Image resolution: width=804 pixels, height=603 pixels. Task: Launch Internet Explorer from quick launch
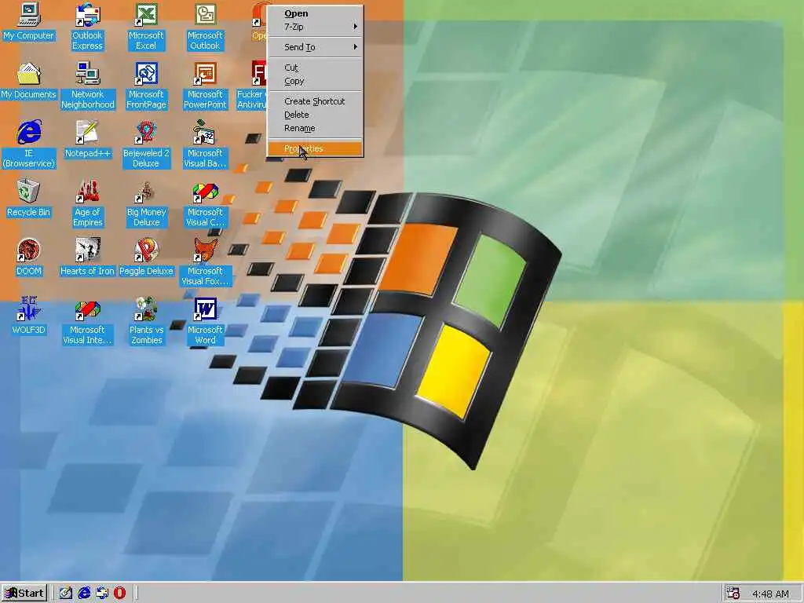pyautogui.click(x=84, y=594)
